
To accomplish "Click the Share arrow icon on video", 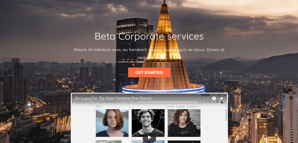I will [221, 99].
